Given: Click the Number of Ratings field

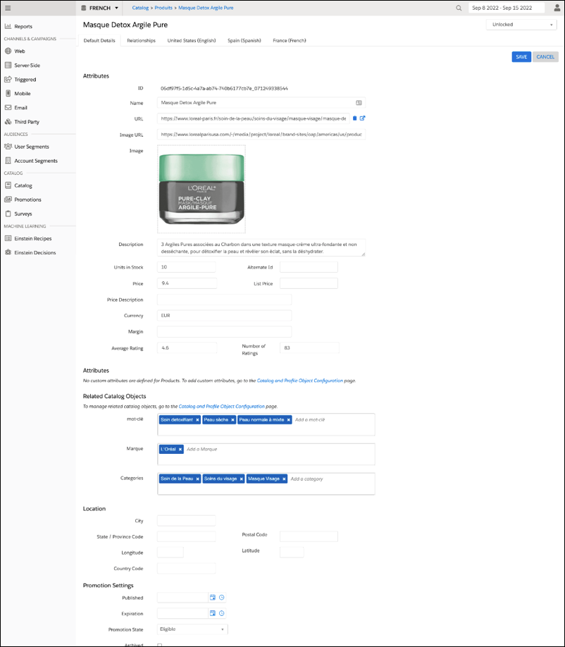Looking at the screenshot, I should 309,348.
